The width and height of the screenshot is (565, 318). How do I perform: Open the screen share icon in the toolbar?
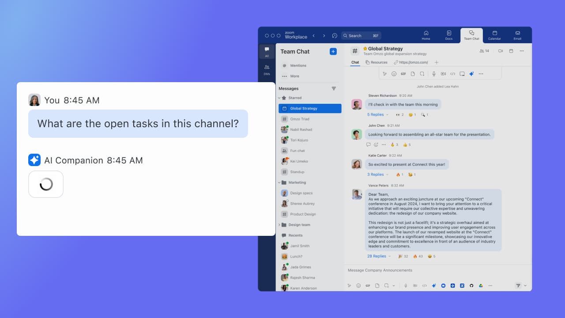pos(462,73)
